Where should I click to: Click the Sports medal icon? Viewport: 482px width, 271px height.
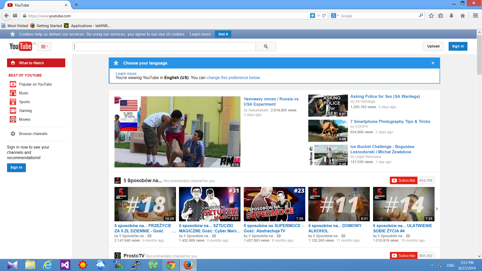(x=13, y=102)
